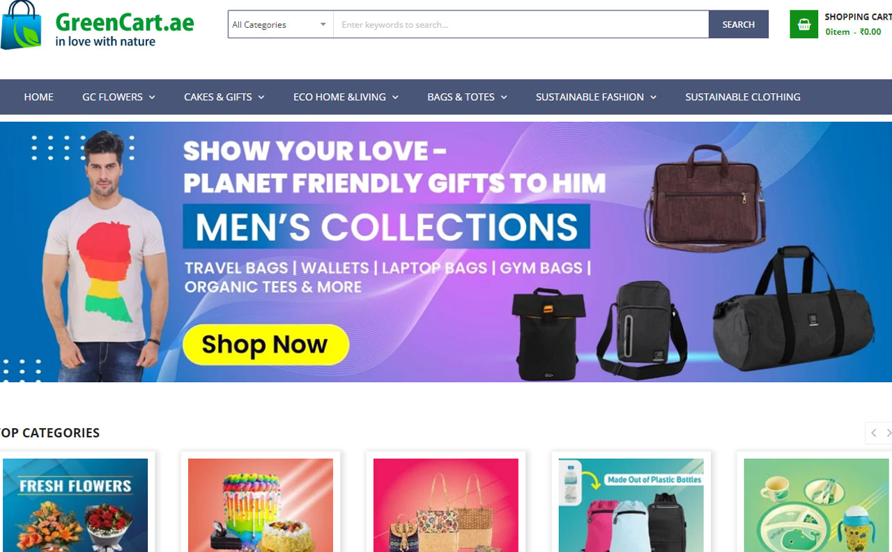Open the plastic bottle backpacks category thumbnail
Image resolution: width=892 pixels, height=552 pixels.
tap(631, 505)
